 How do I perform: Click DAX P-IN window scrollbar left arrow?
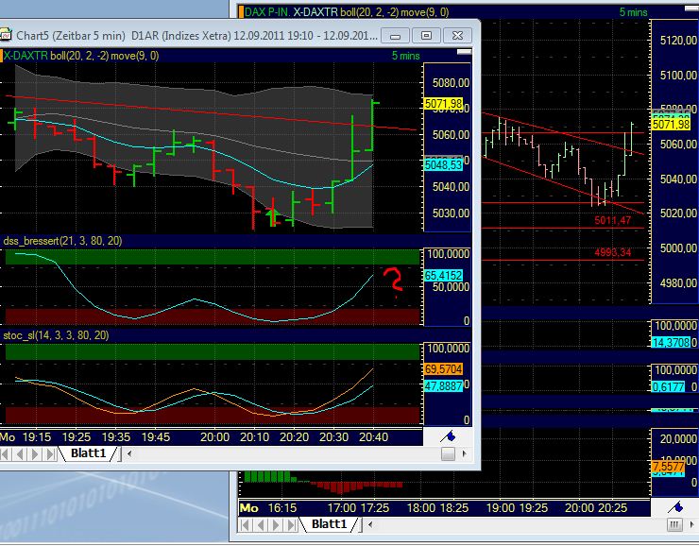(370, 524)
